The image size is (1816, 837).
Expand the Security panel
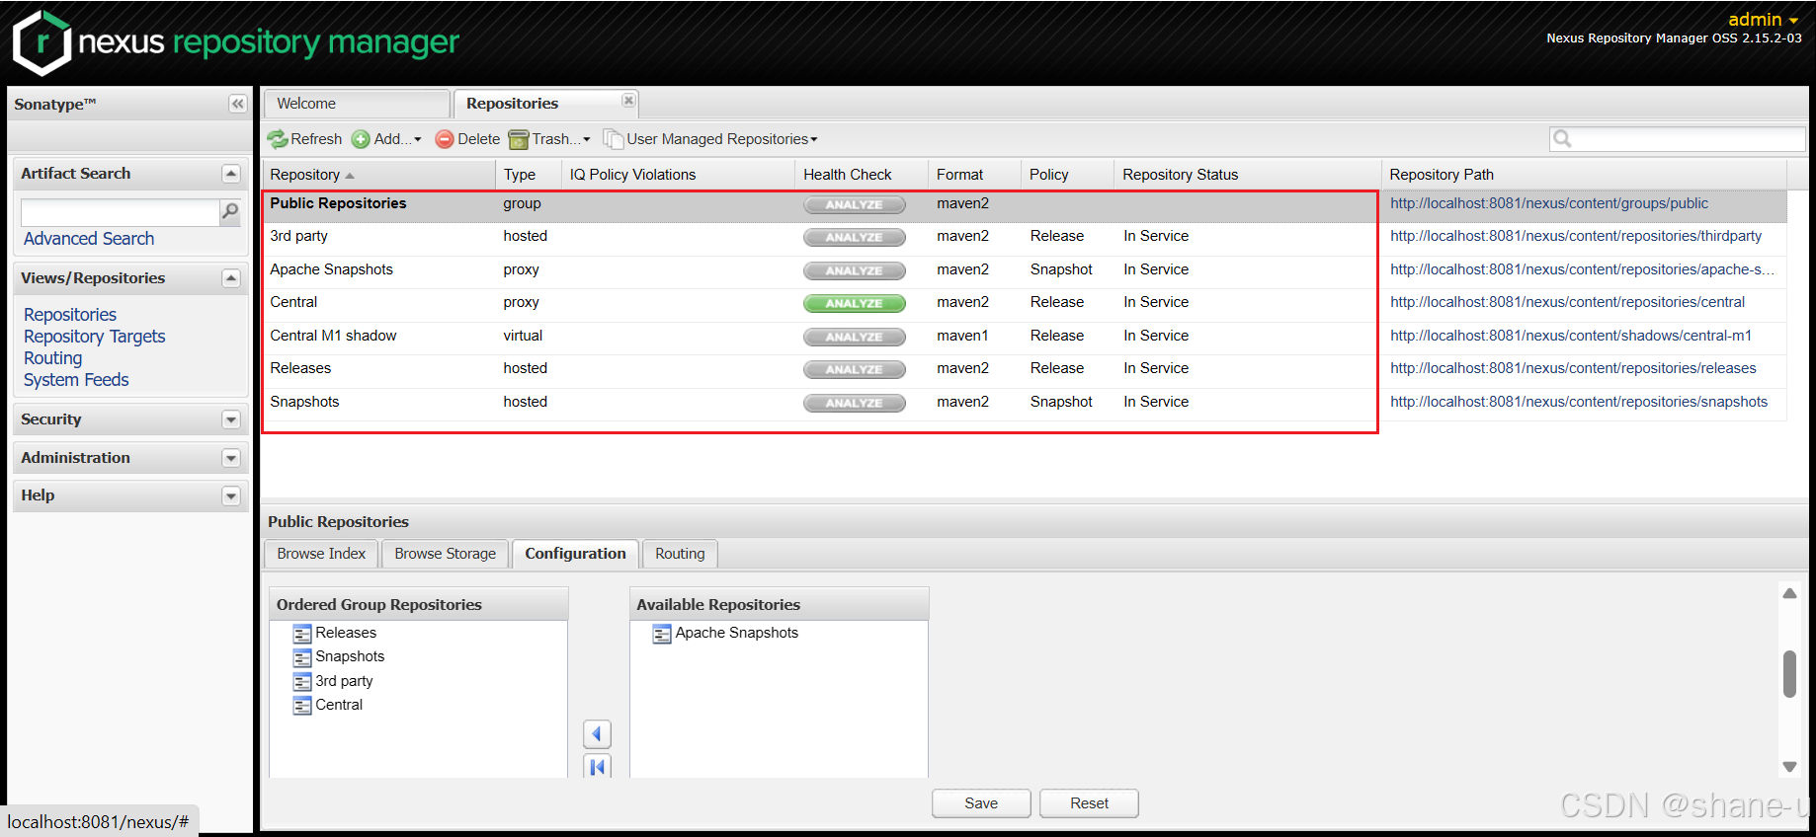point(231,419)
